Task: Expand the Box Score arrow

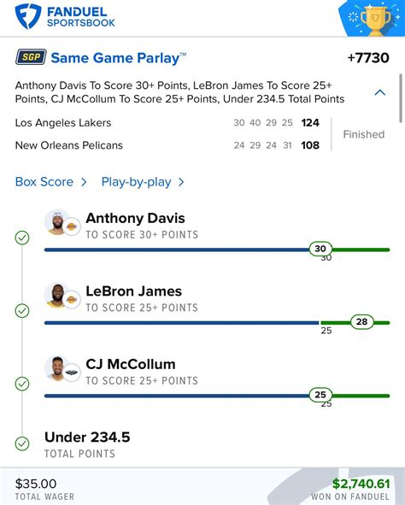Action: (x=84, y=182)
